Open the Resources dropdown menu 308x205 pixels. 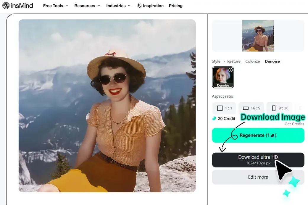87,6
